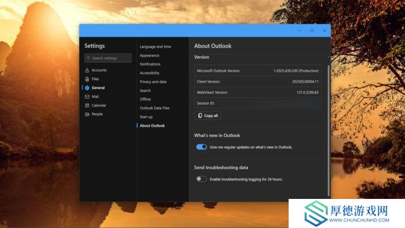The width and height of the screenshot is (405, 228).
Task: Focus the Search settings field
Action: click(x=108, y=58)
